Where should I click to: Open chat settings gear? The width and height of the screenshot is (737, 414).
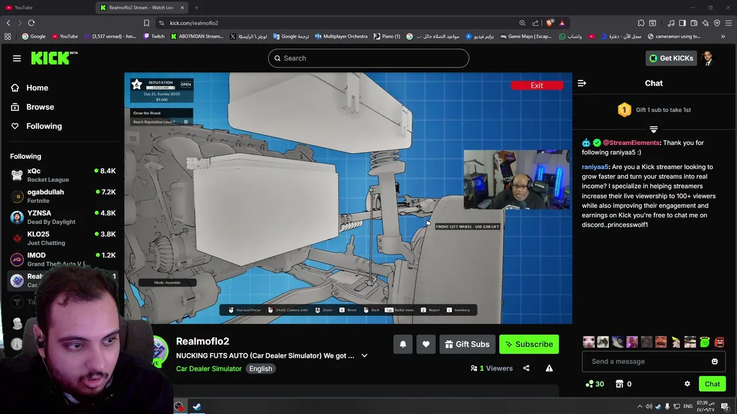tap(687, 384)
